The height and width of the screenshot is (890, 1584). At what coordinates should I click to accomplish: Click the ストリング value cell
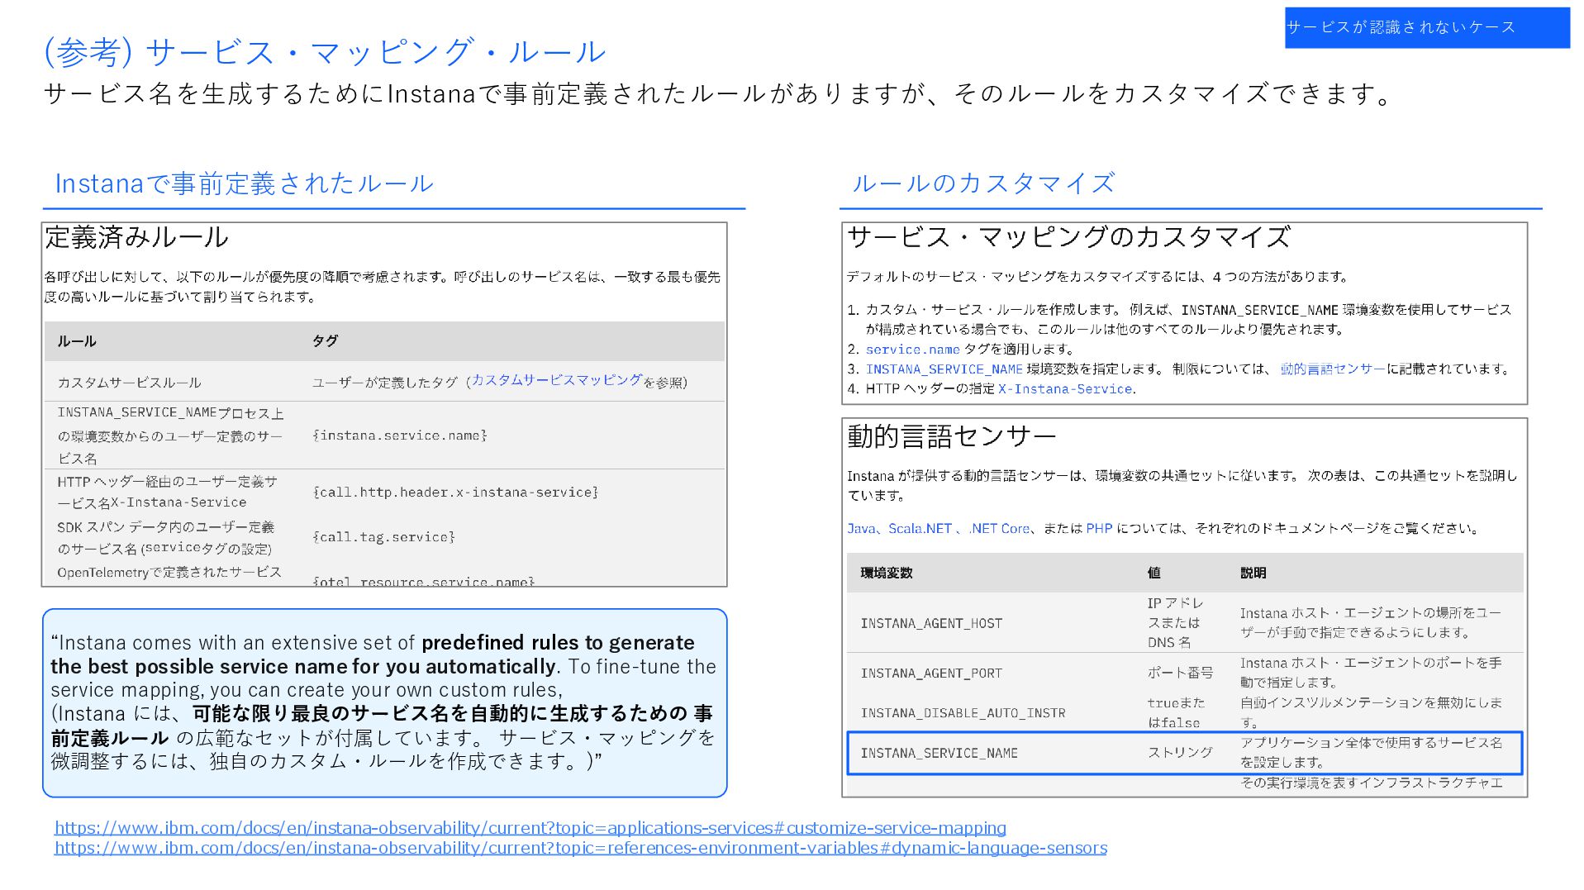coord(1180,752)
